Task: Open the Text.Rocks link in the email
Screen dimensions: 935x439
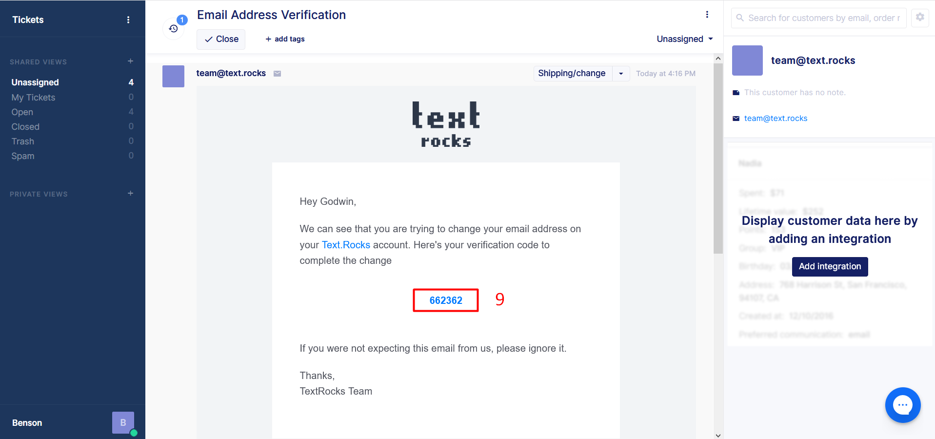Action: point(346,245)
